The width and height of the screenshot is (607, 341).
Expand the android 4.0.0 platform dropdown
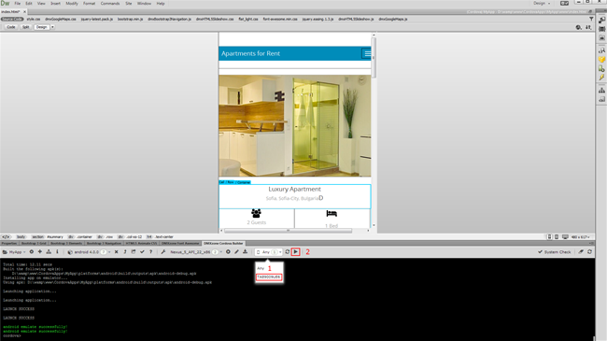pyautogui.click(x=90, y=252)
